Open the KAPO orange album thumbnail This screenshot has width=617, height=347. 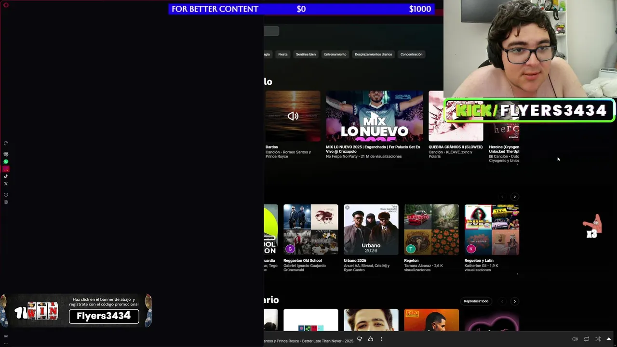tap(431, 320)
